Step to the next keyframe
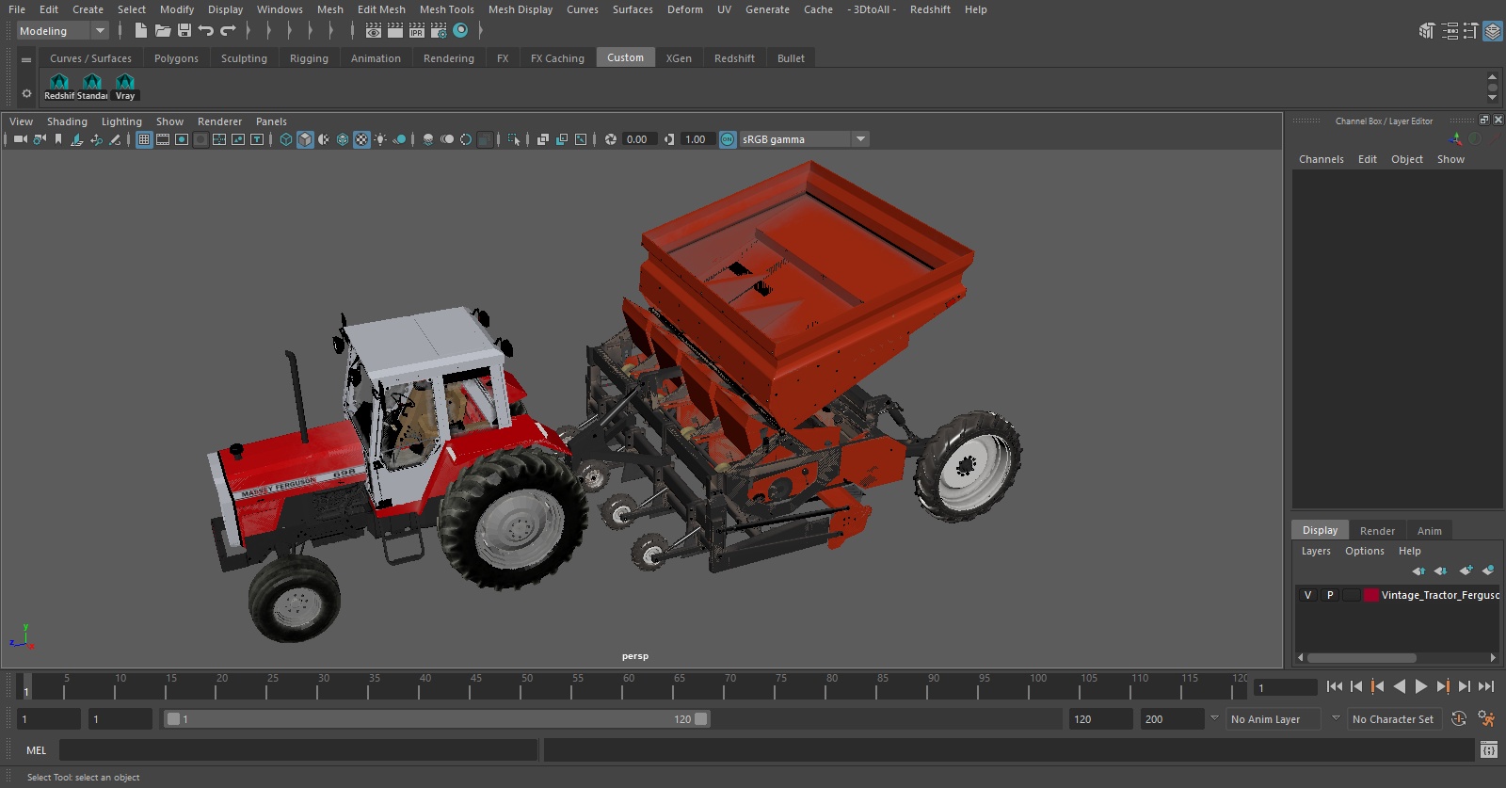 click(x=1443, y=687)
